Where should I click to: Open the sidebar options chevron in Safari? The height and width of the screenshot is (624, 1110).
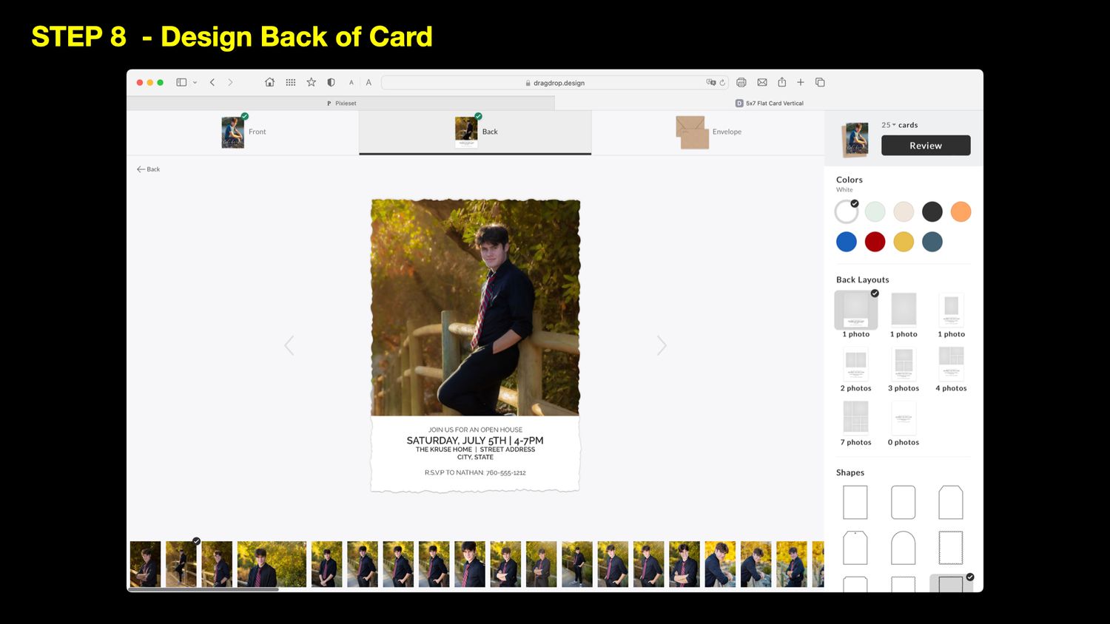pyautogui.click(x=195, y=83)
